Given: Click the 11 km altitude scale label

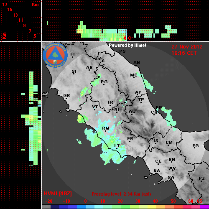Looking at the screenshot, I should [x=20, y=20].
